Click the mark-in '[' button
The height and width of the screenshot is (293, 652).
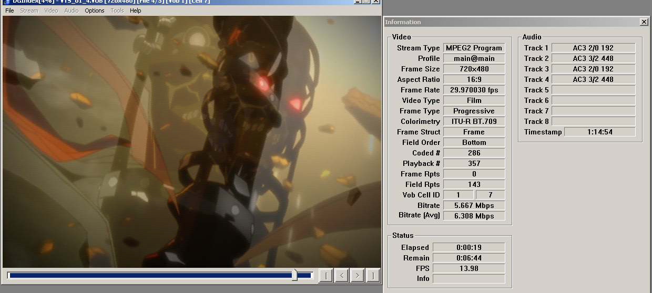[x=326, y=275]
